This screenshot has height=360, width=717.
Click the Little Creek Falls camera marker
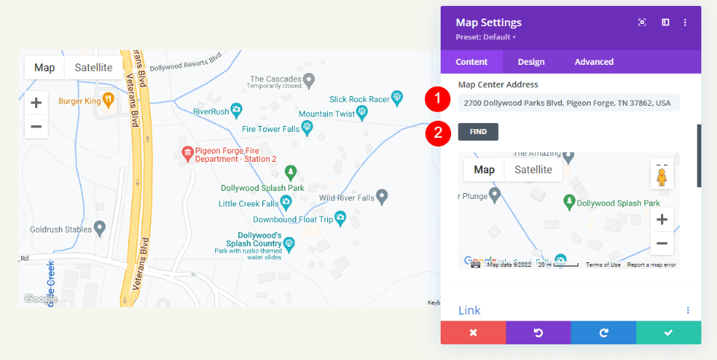(x=286, y=202)
